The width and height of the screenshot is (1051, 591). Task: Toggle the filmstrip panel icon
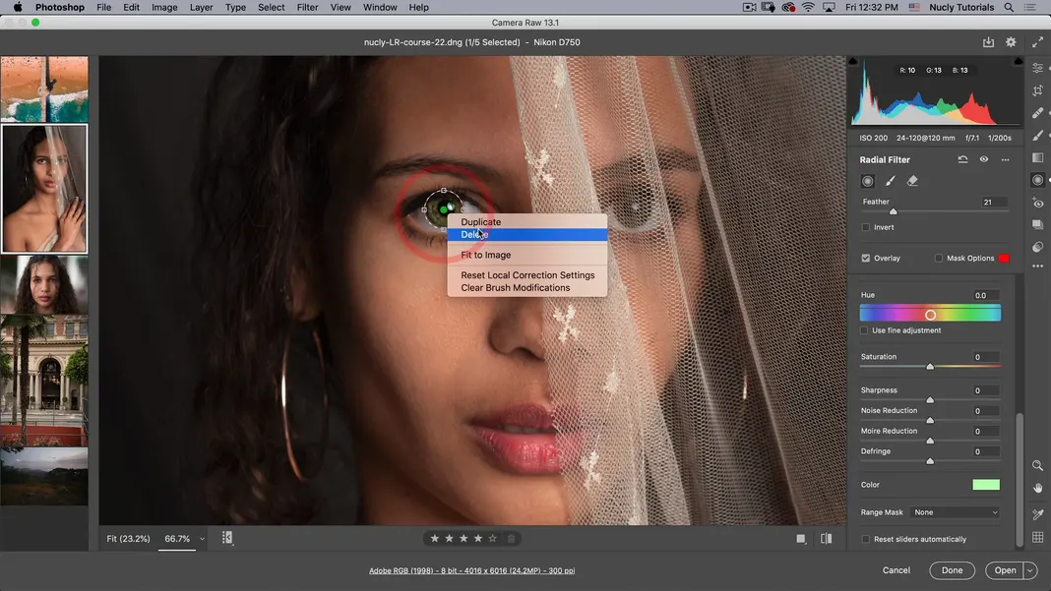(227, 538)
